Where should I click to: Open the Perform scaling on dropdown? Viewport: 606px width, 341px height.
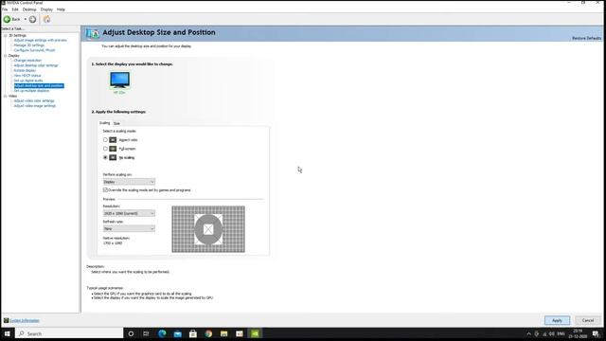coord(129,182)
